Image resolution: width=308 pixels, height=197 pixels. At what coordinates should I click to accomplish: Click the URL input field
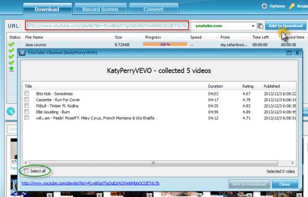point(107,26)
